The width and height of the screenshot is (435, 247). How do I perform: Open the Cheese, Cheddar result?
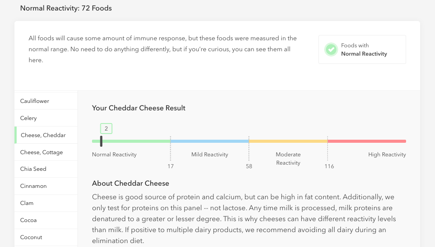(46, 135)
